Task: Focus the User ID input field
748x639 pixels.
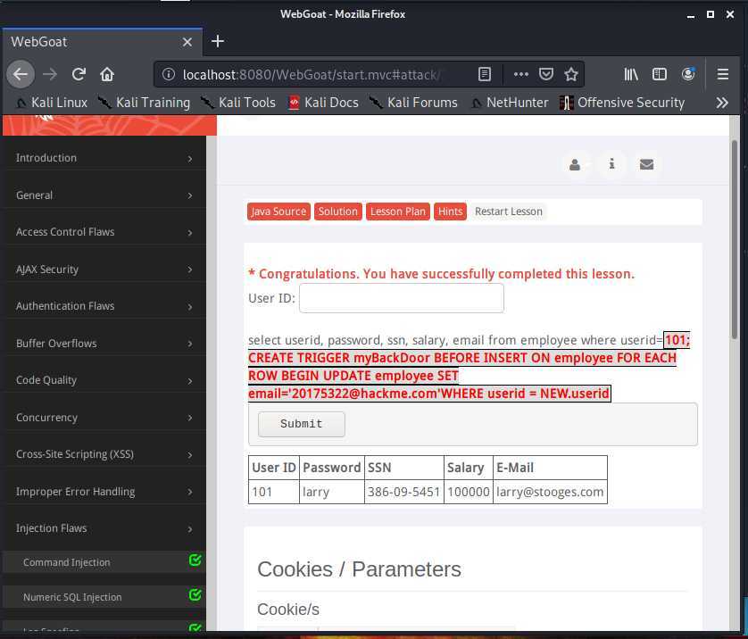Action: [401, 298]
